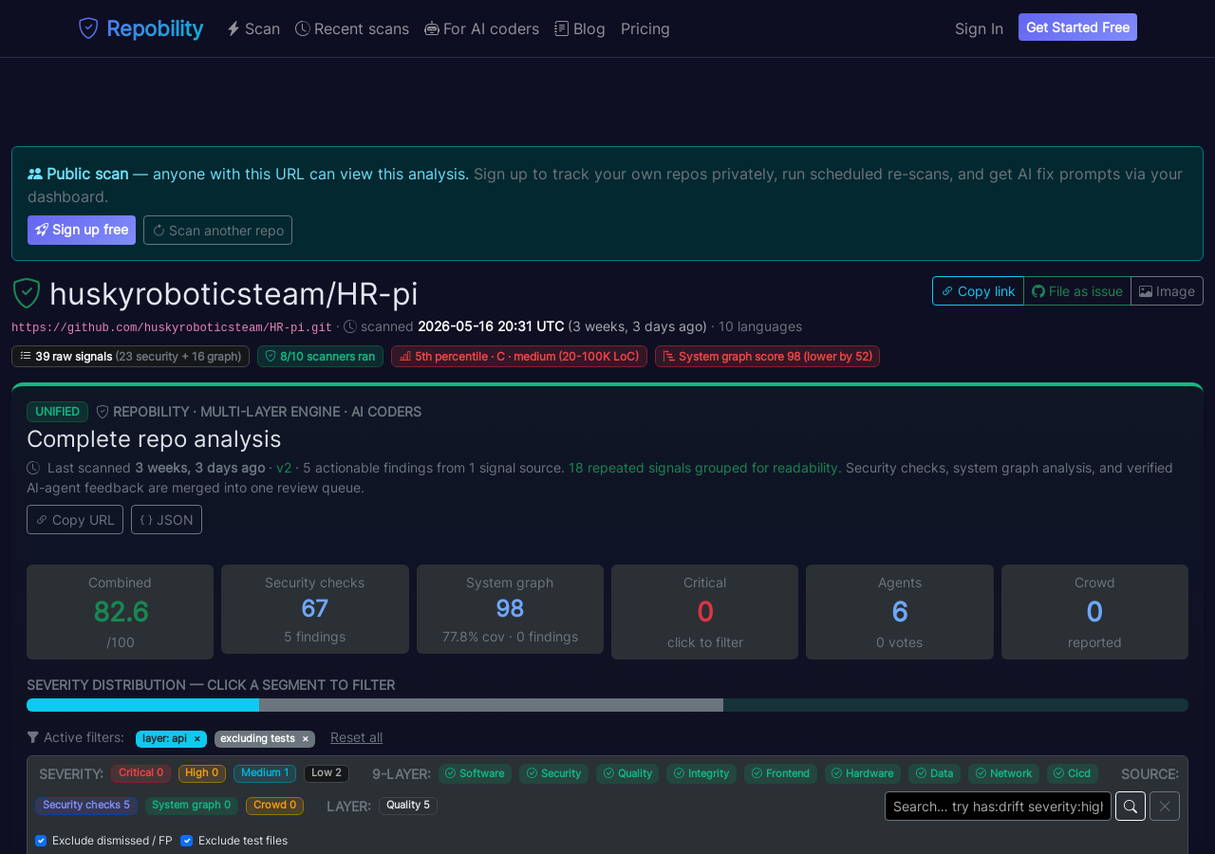Toggle the Integrity layer filter
Screen dimensions: 1215x854
701,773
